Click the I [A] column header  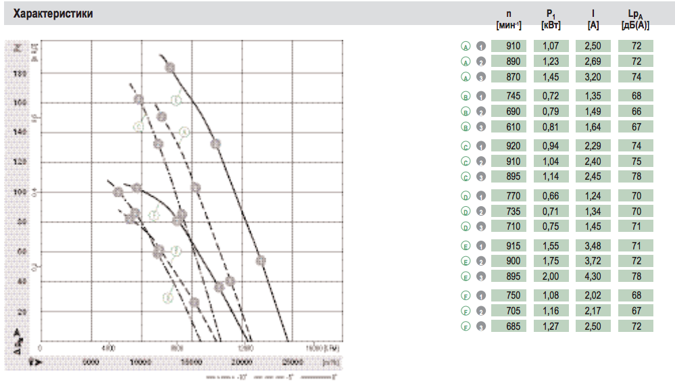593,20
